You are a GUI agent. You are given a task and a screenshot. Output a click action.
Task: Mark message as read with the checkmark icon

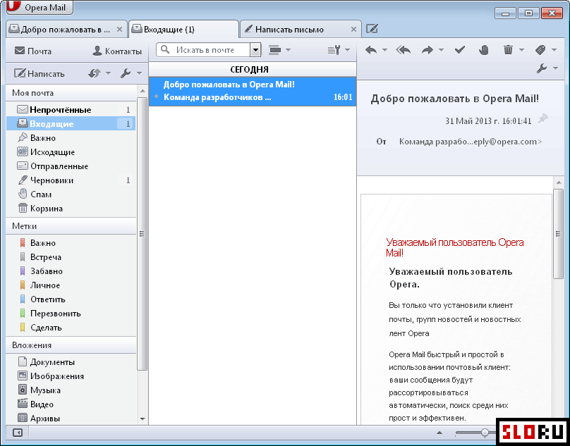coord(460,50)
